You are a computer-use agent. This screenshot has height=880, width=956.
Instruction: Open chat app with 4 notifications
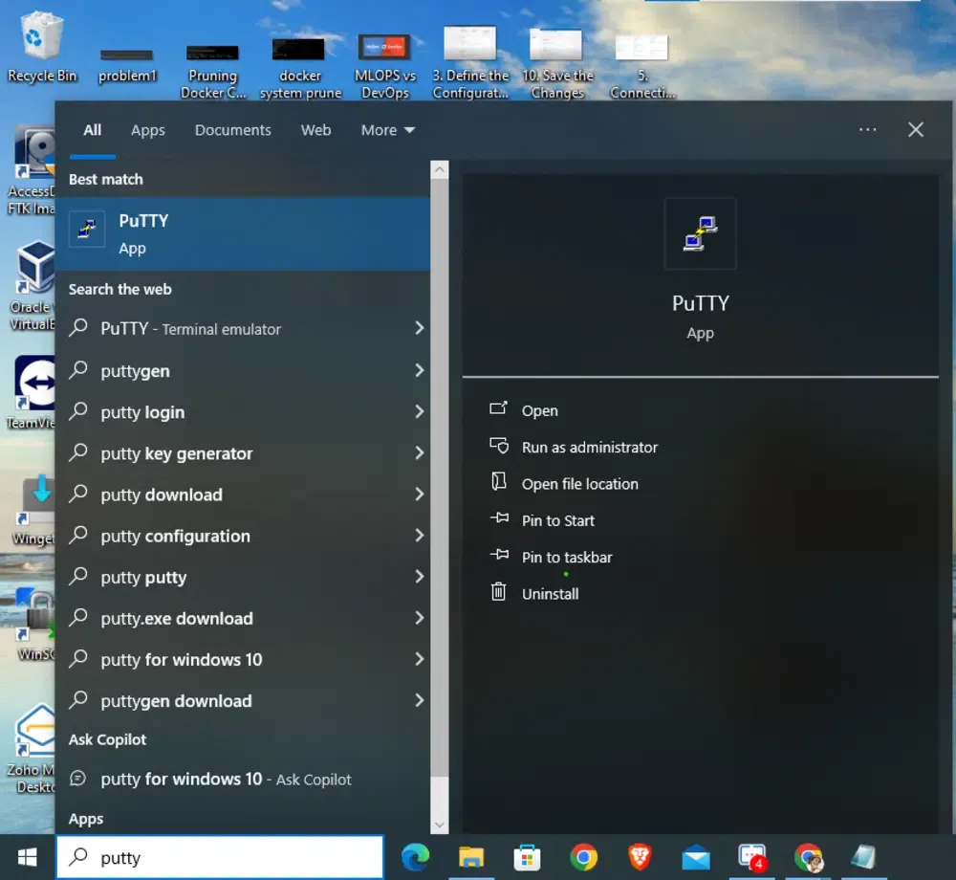(x=752, y=857)
